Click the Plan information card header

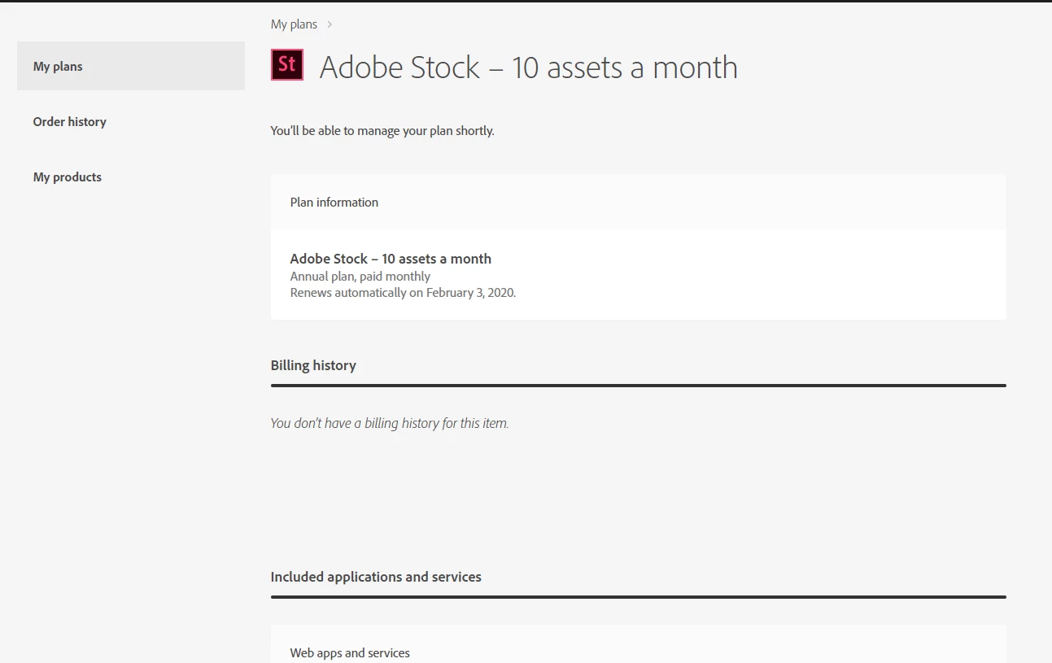334,203
